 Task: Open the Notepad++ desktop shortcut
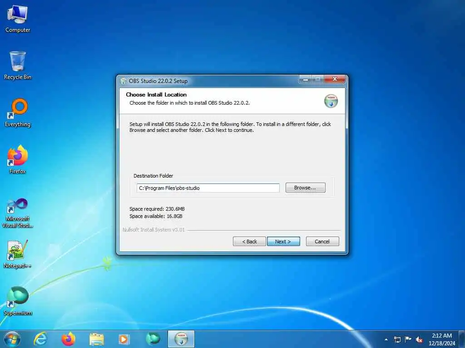click(x=18, y=254)
